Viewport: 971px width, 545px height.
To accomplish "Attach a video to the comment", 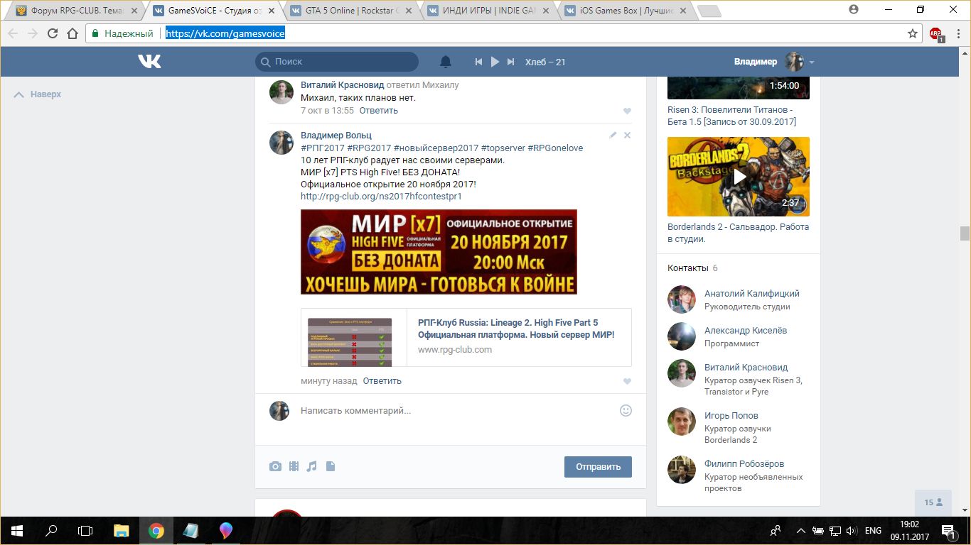I will pyautogui.click(x=294, y=466).
